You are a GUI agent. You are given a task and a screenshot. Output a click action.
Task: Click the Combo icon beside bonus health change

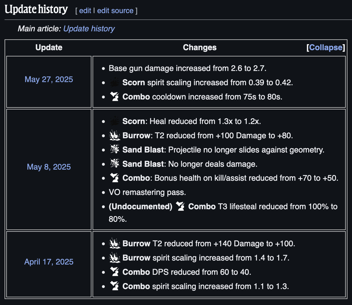pyautogui.click(x=115, y=178)
